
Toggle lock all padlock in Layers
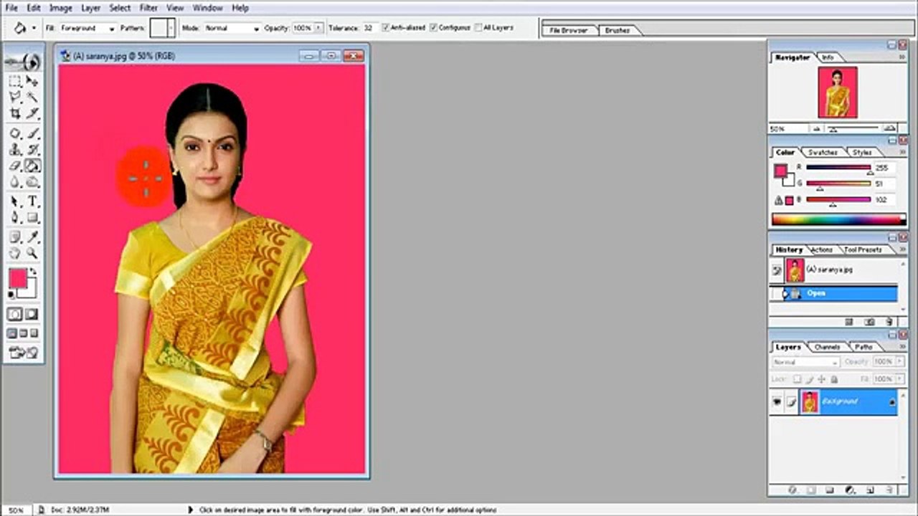(x=834, y=379)
